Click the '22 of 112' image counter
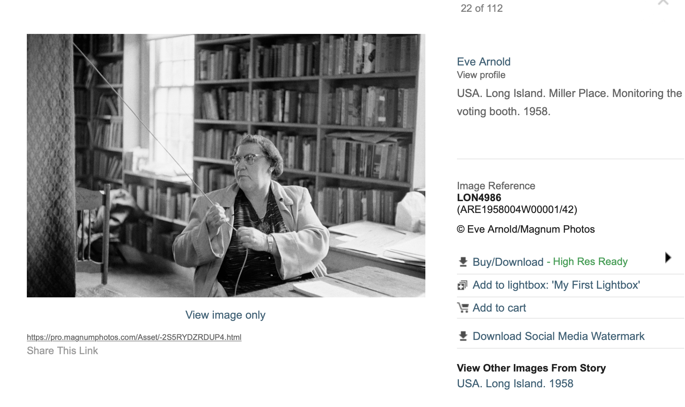This screenshot has width=685, height=407. coord(481,8)
